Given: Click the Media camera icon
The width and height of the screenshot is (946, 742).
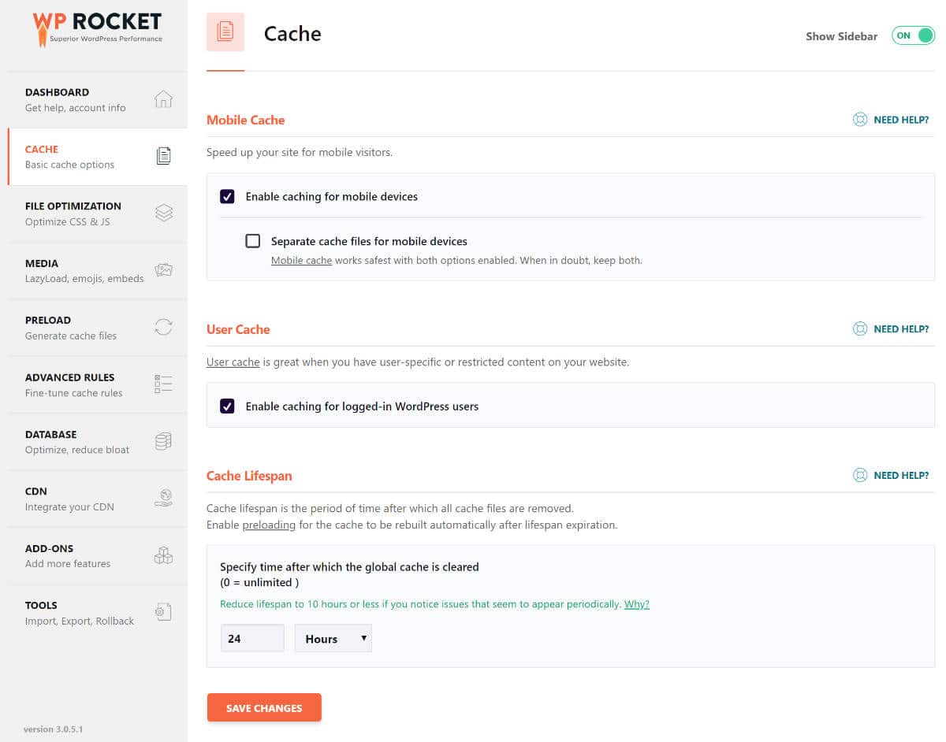Looking at the screenshot, I should click(163, 269).
